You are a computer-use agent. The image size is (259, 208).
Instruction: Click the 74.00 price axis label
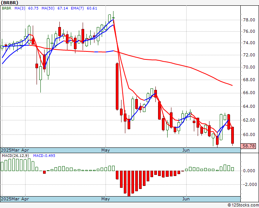[x=249, y=43]
